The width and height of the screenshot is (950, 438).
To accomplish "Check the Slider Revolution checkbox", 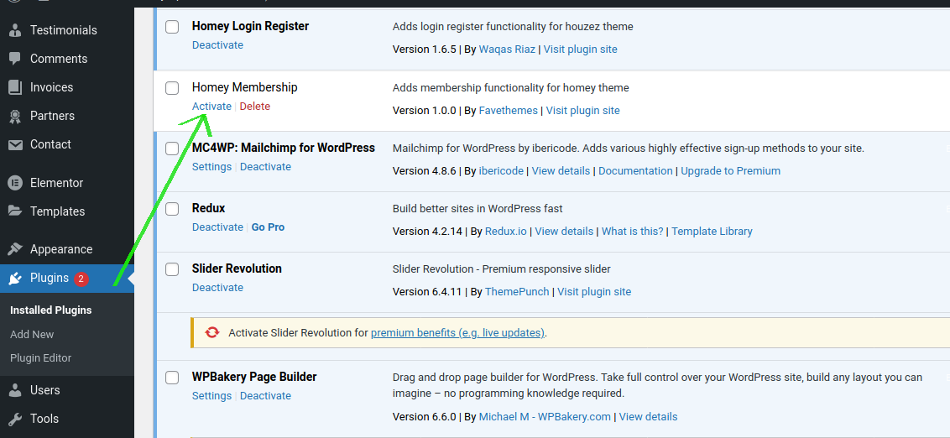I will [172, 269].
